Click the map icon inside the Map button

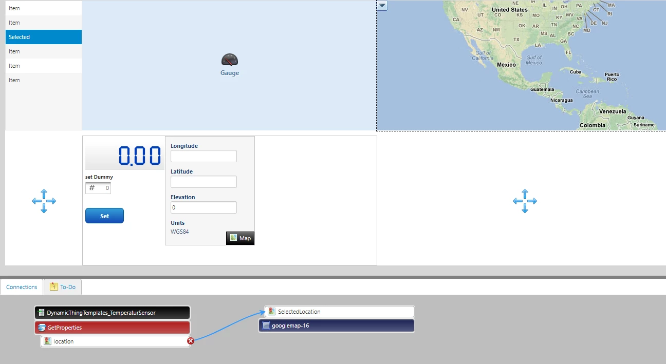coord(233,238)
